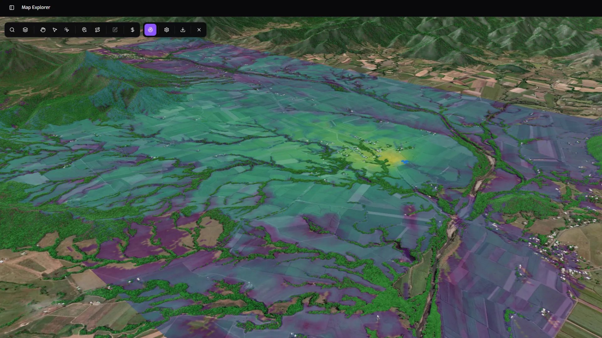Close the analysis toolbar
This screenshot has width=602, height=338.
point(199,30)
